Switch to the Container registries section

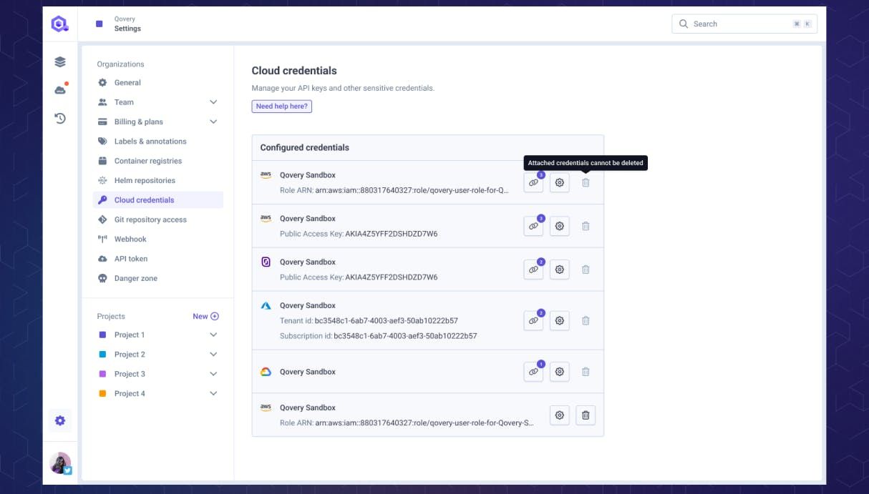(147, 160)
